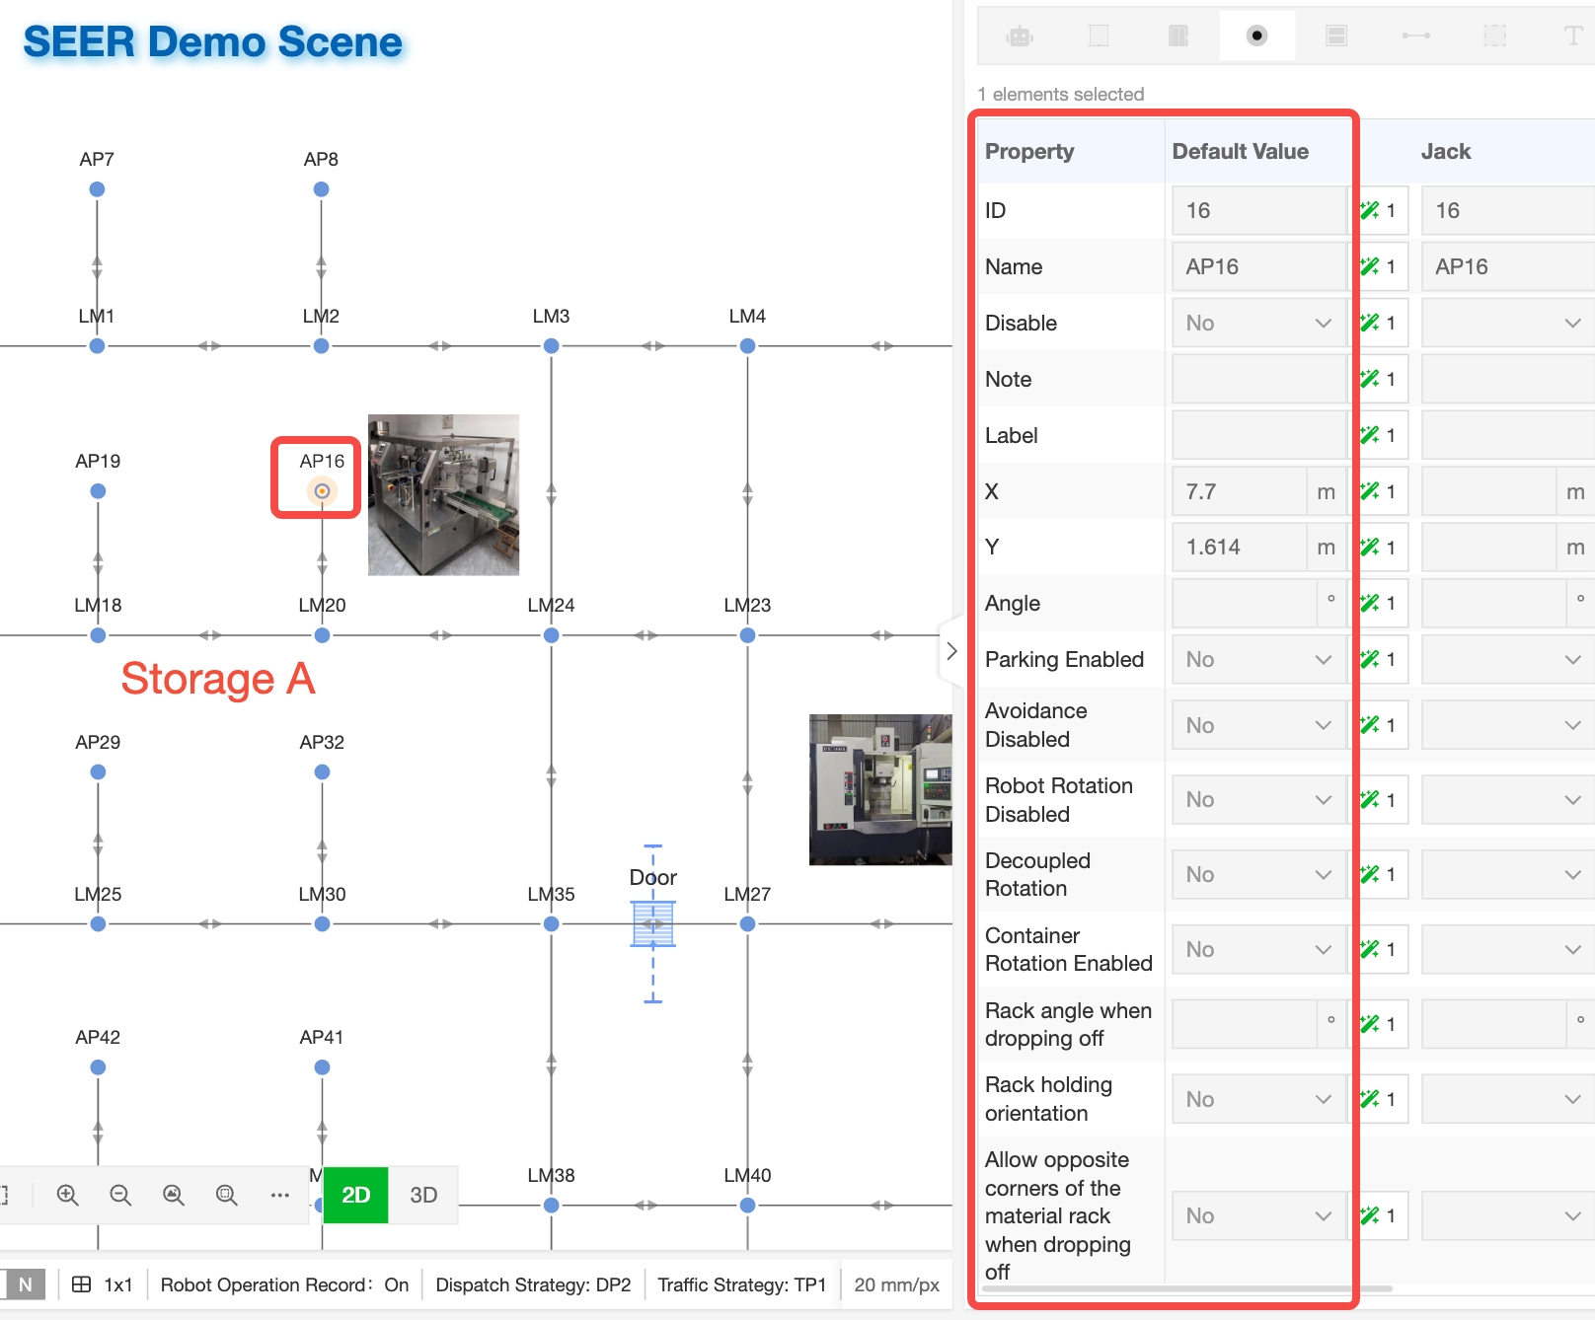1595x1320 pixels.
Task: Click the zoom-to-background-image magnifier icon
Action: tap(174, 1195)
